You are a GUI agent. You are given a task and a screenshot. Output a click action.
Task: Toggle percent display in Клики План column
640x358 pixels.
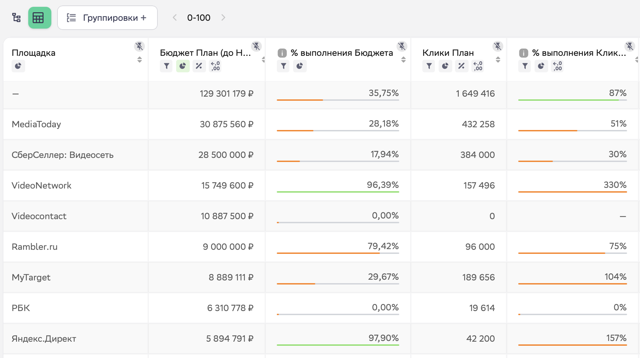click(x=461, y=66)
